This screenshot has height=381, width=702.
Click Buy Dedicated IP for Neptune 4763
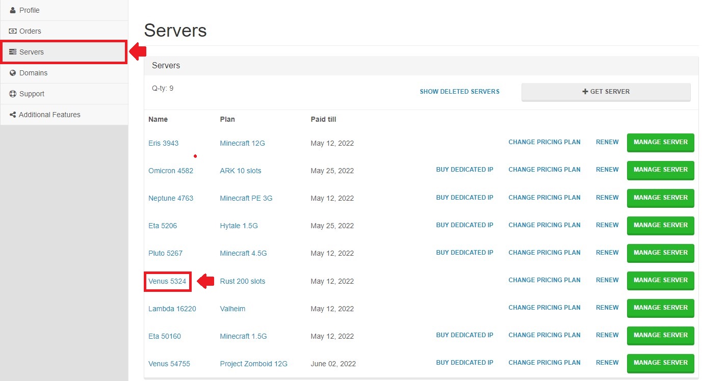click(x=464, y=197)
